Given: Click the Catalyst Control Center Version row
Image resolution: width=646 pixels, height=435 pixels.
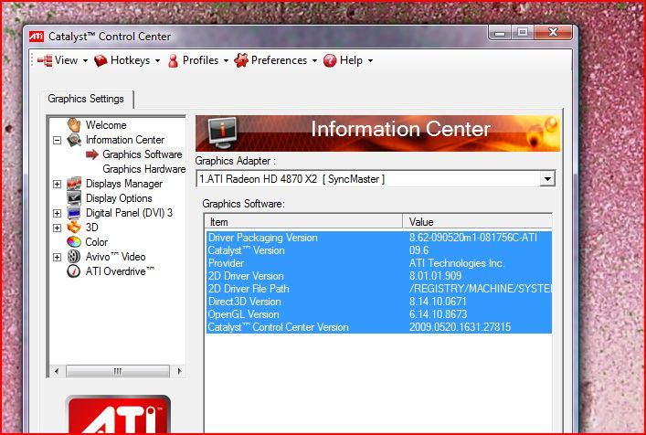Looking at the screenshot, I should (379, 327).
